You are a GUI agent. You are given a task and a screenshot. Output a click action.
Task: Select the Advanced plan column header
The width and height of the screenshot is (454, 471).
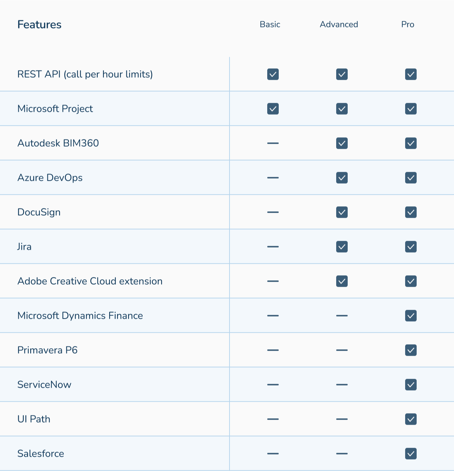[339, 24]
